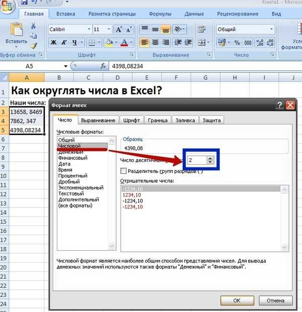
Task: Decrease font size with small A icon
Action: tap(129, 30)
